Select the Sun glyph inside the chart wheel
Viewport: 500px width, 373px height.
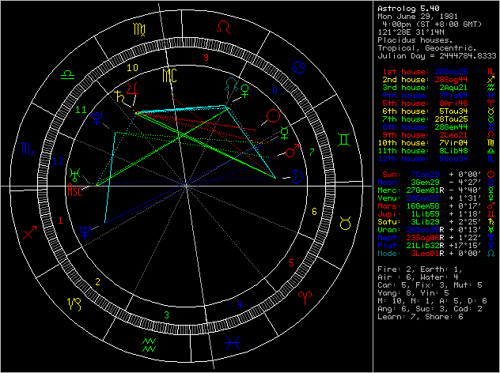[273, 116]
